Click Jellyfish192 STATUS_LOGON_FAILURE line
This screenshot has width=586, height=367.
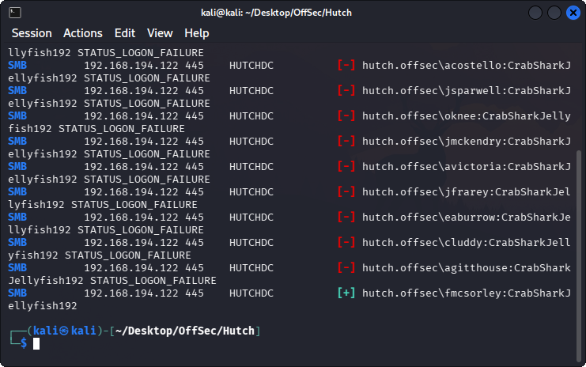click(112, 281)
